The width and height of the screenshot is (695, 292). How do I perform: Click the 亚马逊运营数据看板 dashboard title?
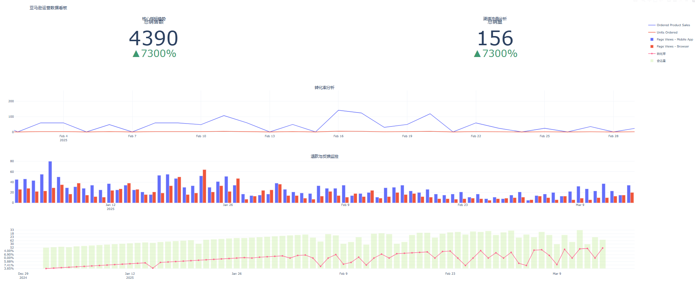pyautogui.click(x=48, y=8)
